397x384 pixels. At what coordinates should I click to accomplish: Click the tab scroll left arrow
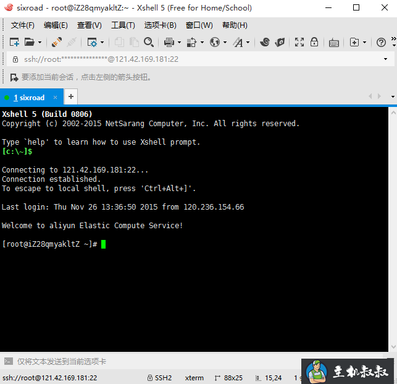click(x=370, y=96)
